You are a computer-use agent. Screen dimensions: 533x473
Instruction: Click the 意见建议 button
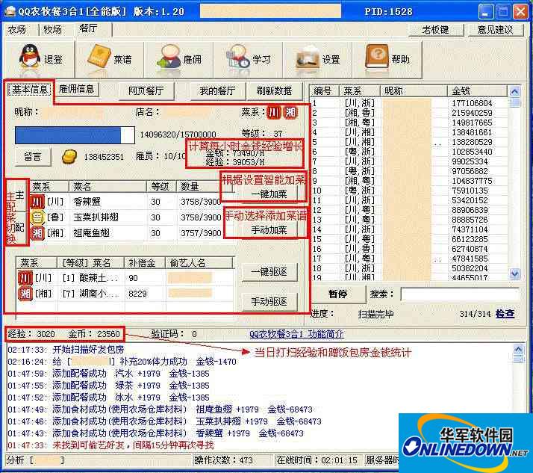click(x=496, y=30)
